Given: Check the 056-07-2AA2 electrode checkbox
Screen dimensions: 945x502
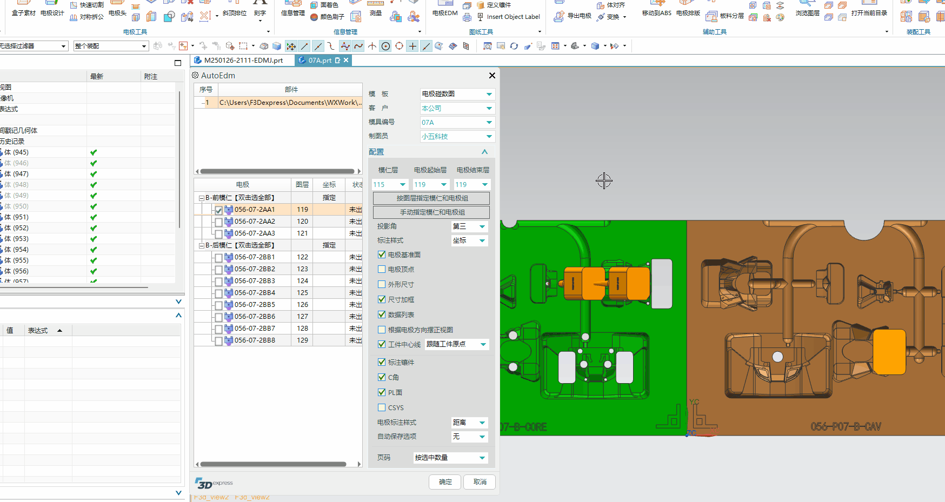Looking at the screenshot, I should tap(218, 222).
